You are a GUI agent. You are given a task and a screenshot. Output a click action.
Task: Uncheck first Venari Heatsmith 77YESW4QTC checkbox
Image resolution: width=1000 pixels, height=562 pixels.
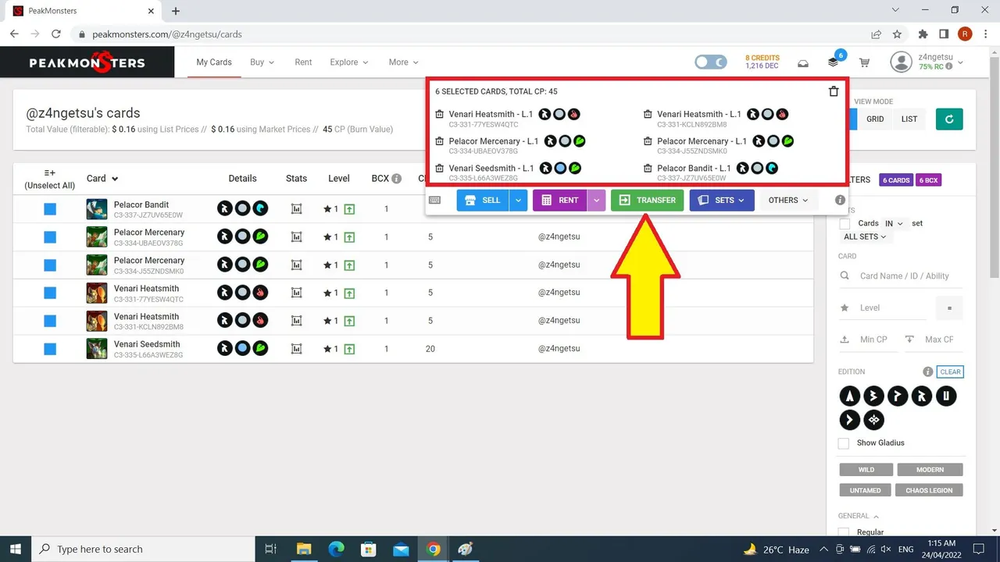click(x=50, y=293)
